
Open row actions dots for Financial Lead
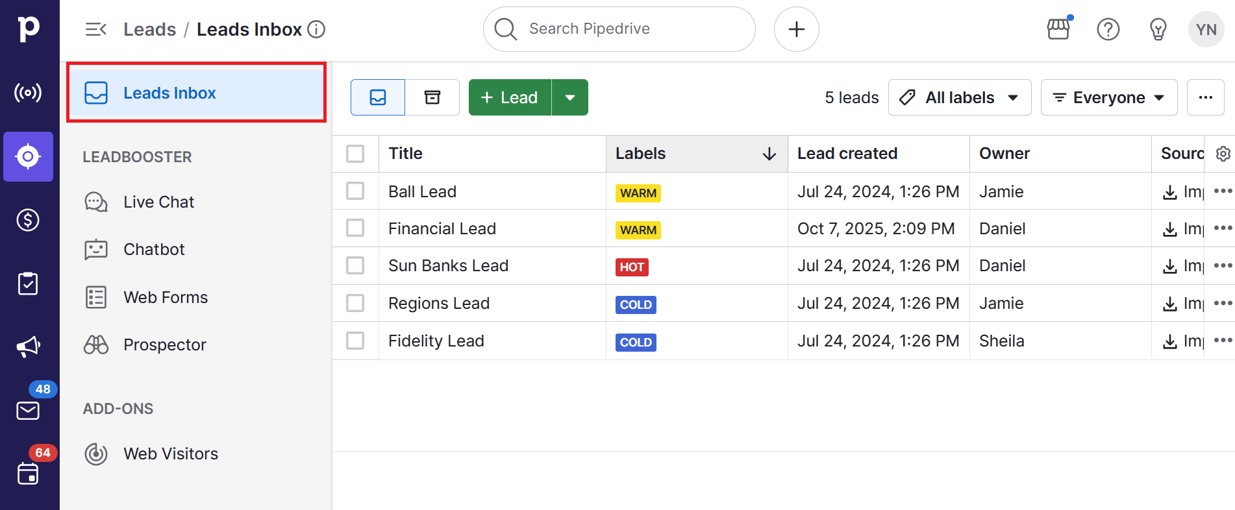coord(1223,228)
